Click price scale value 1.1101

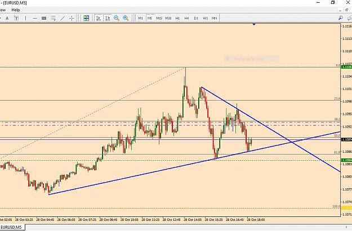point(347,89)
